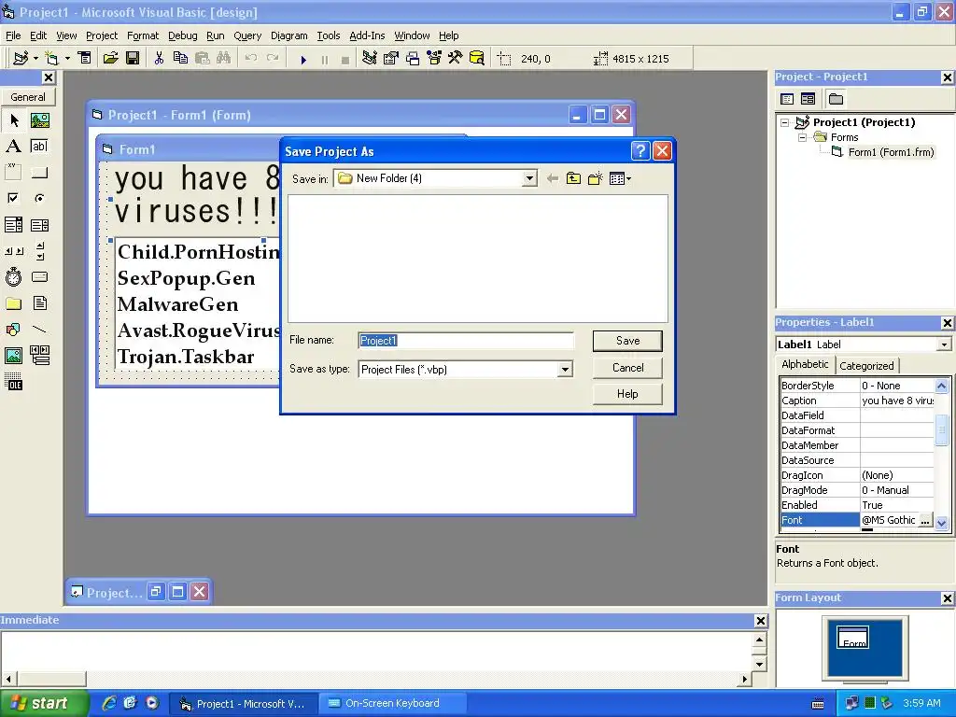Viewport: 956px width, 717px height.
Task: Select the PictureBox control tool
Action: pos(39,120)
